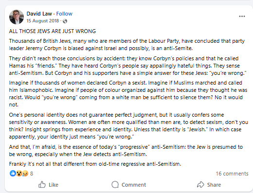Open the three-dot post options menu
This screenshot has width=253, height=193.
[x=242, y=16]
